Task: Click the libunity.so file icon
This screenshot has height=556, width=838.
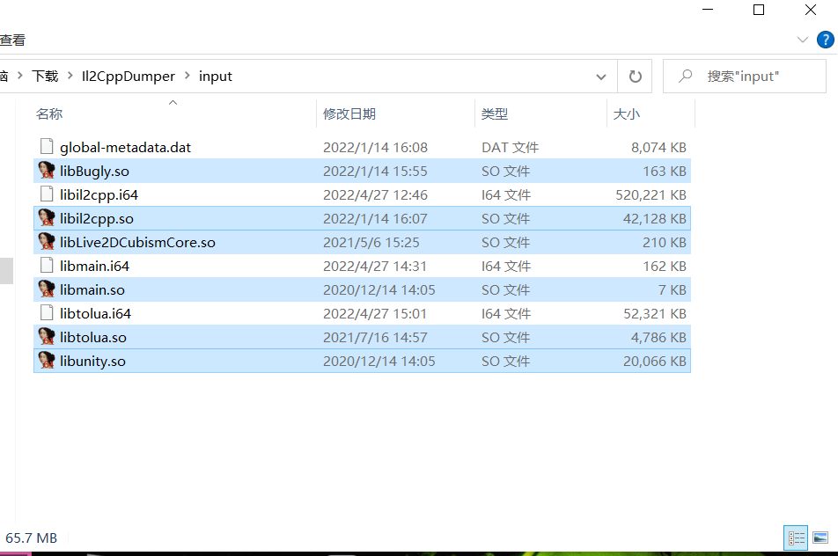Action: (x=47, y=361)
